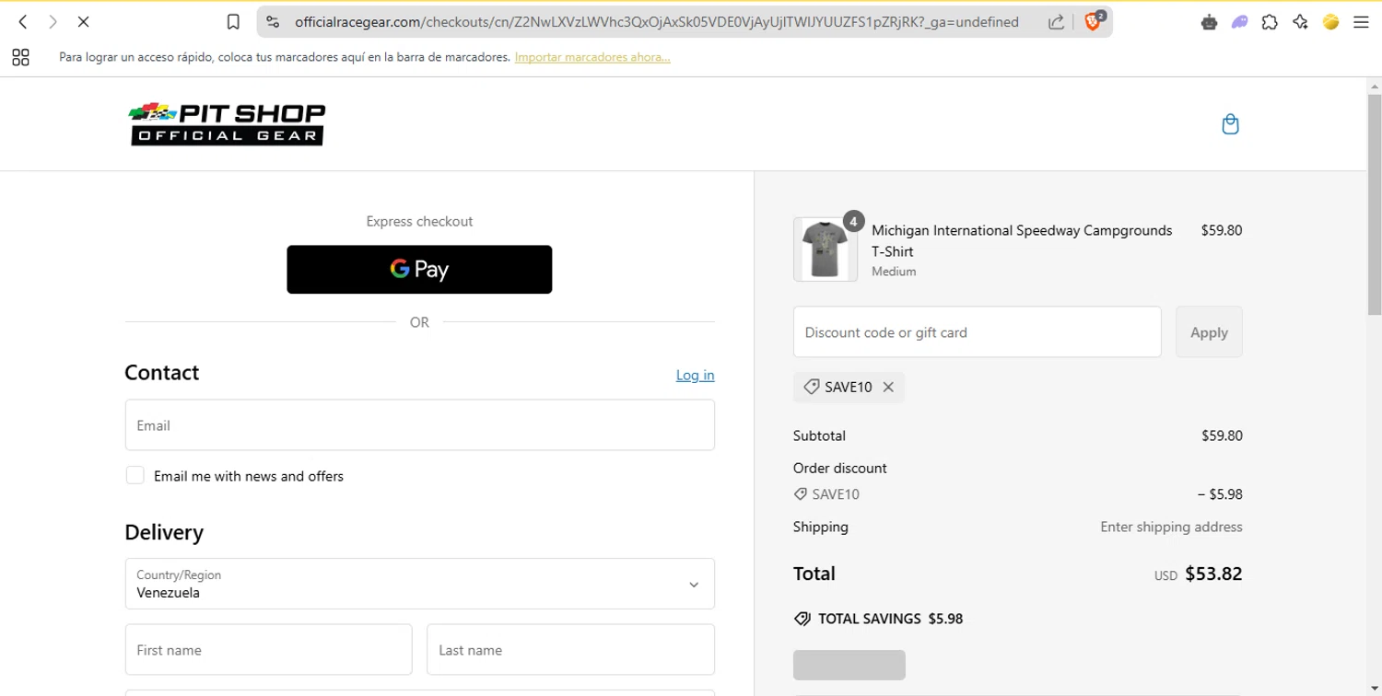
Task: Pay with Google Pay express checkout
Action: 419,270
